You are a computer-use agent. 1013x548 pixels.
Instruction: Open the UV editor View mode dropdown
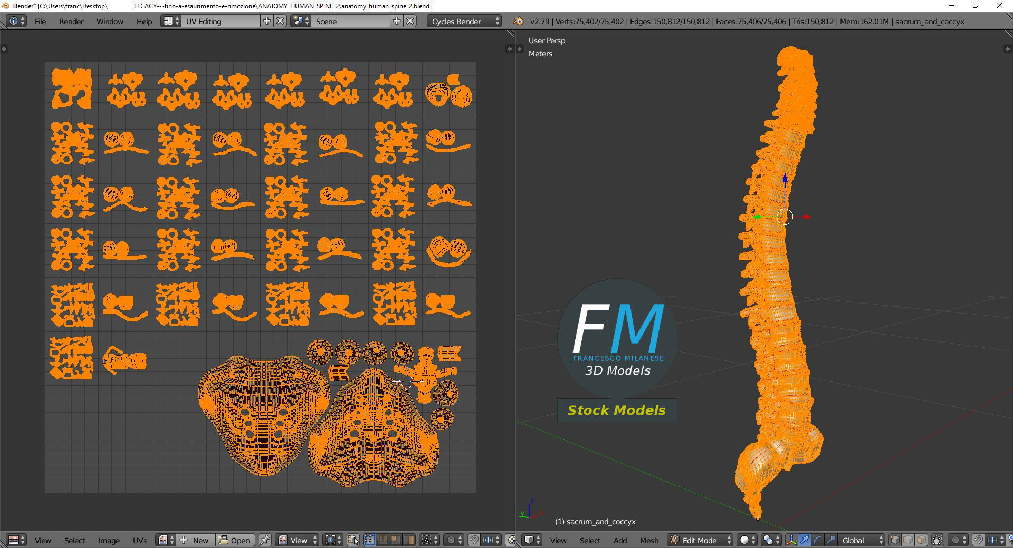click(298, 540)
